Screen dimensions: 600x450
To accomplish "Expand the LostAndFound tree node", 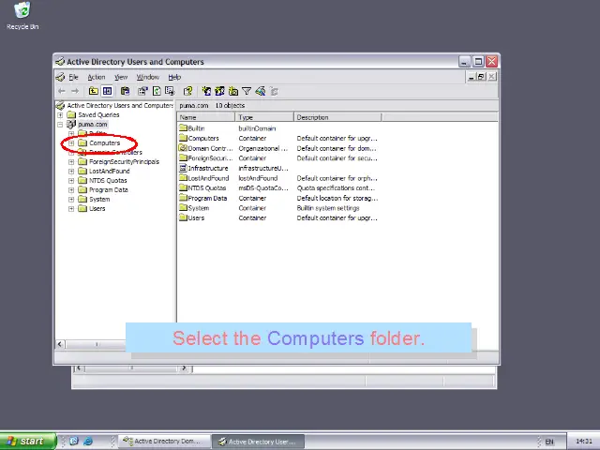I will (71, 171).
